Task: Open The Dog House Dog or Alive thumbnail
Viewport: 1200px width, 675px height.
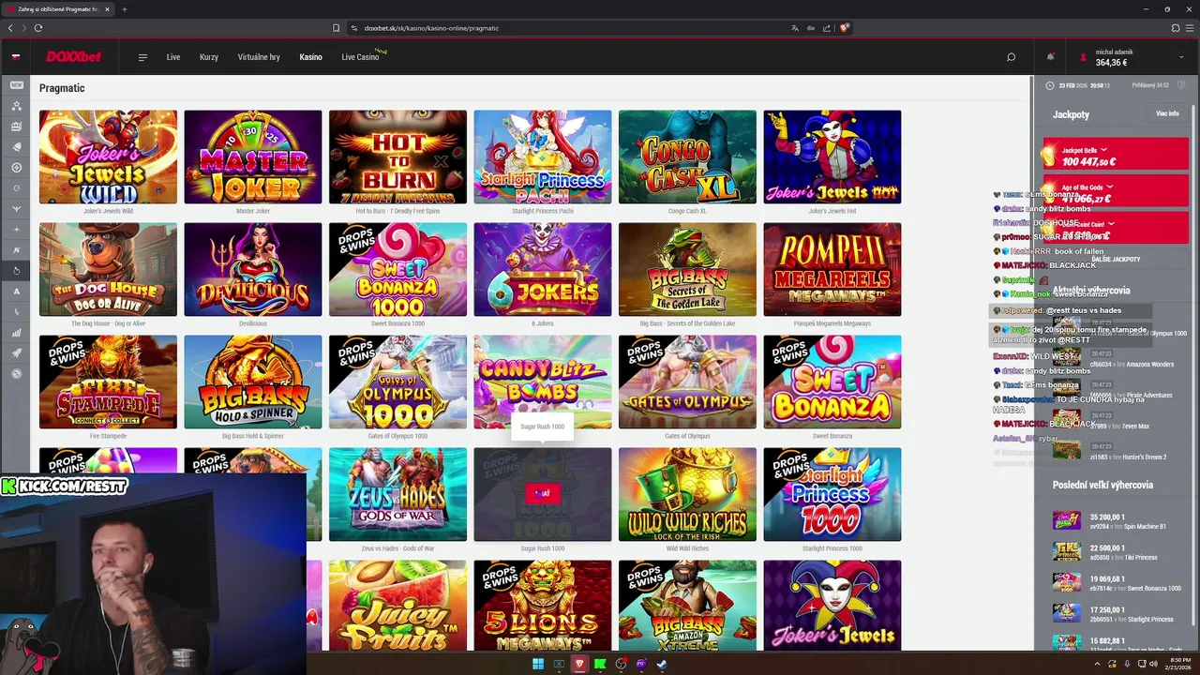Action: tap(108, 269)
